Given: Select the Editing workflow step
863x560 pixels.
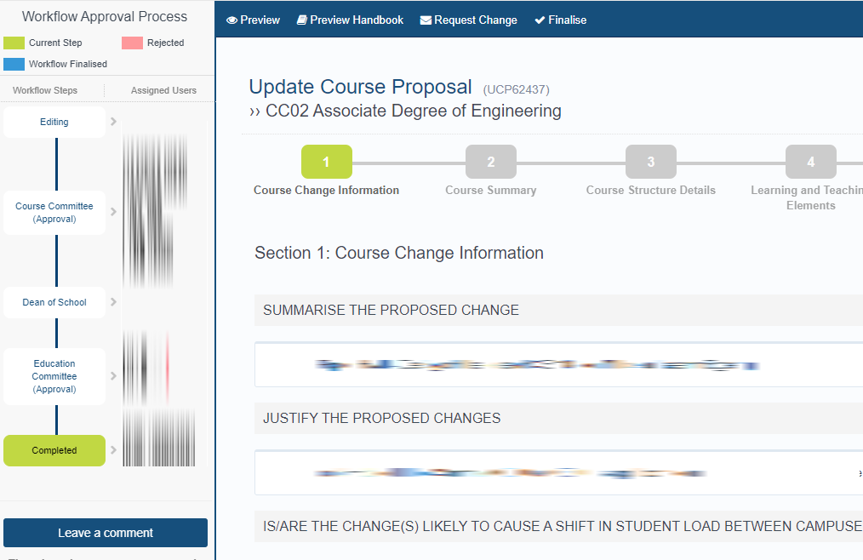Looking at the screenshot, I should [x=54, y=123].
